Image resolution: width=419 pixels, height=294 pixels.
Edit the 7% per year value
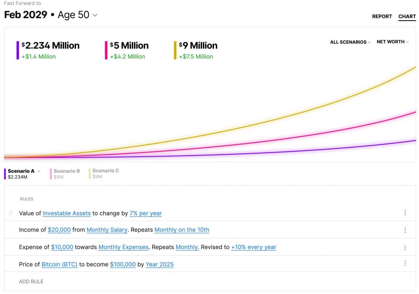pos(146,213)
